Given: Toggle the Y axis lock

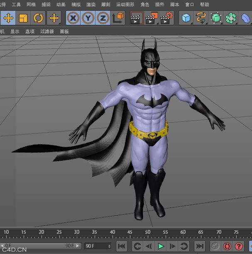Looking at the screenshot, I should [x=88, y=18].
